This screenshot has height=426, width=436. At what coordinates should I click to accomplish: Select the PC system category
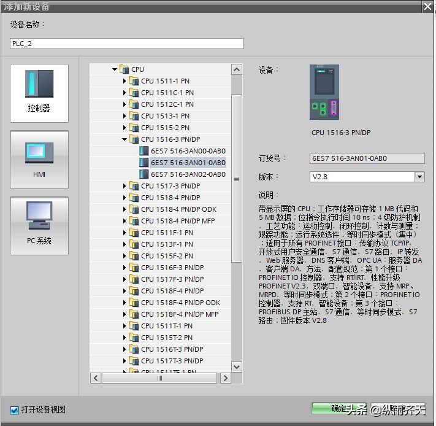pyautogui.click(x=39, y=226)
